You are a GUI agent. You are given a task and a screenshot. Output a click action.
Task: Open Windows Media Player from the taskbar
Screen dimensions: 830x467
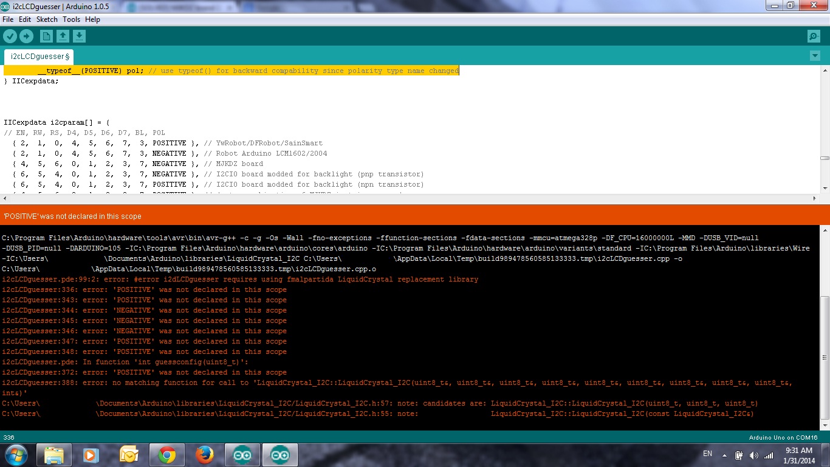(x=91, y=454)
